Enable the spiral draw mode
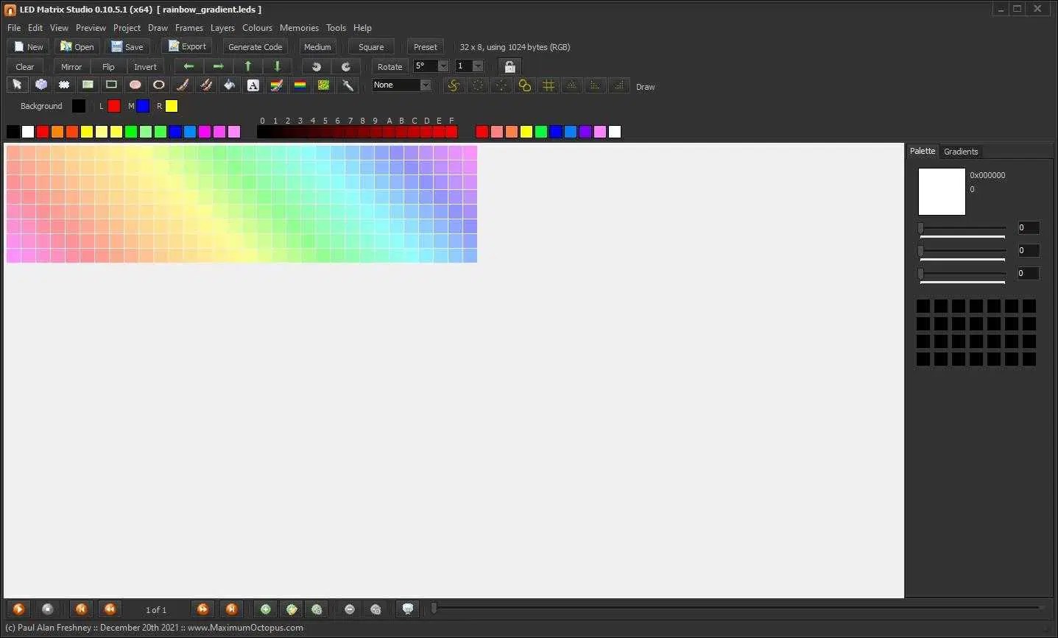 click(x=454, y=85)
